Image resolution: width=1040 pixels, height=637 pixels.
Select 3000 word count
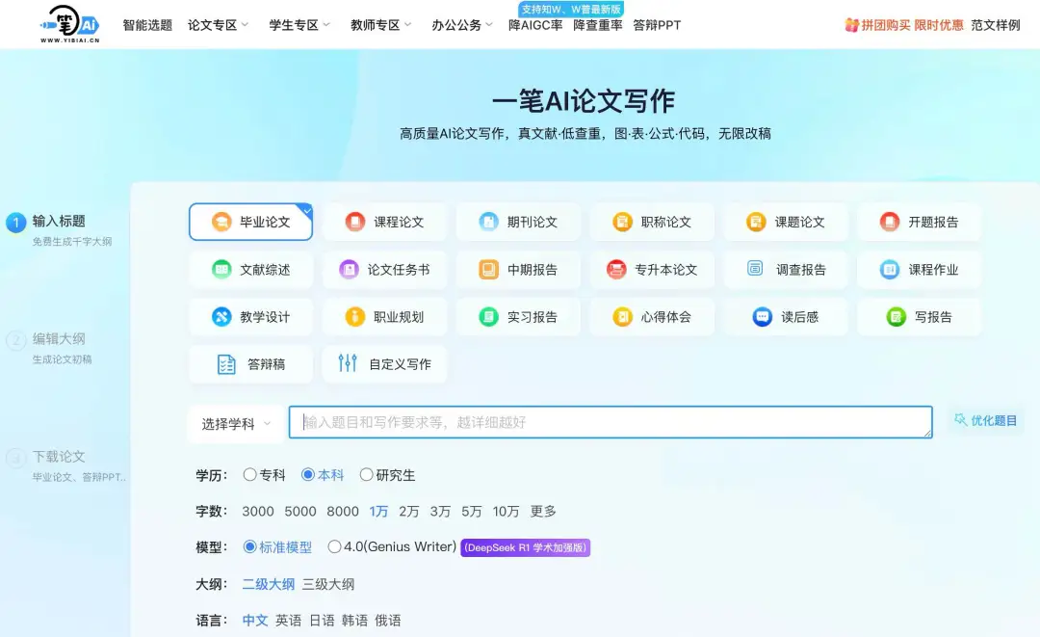[258, 511]
